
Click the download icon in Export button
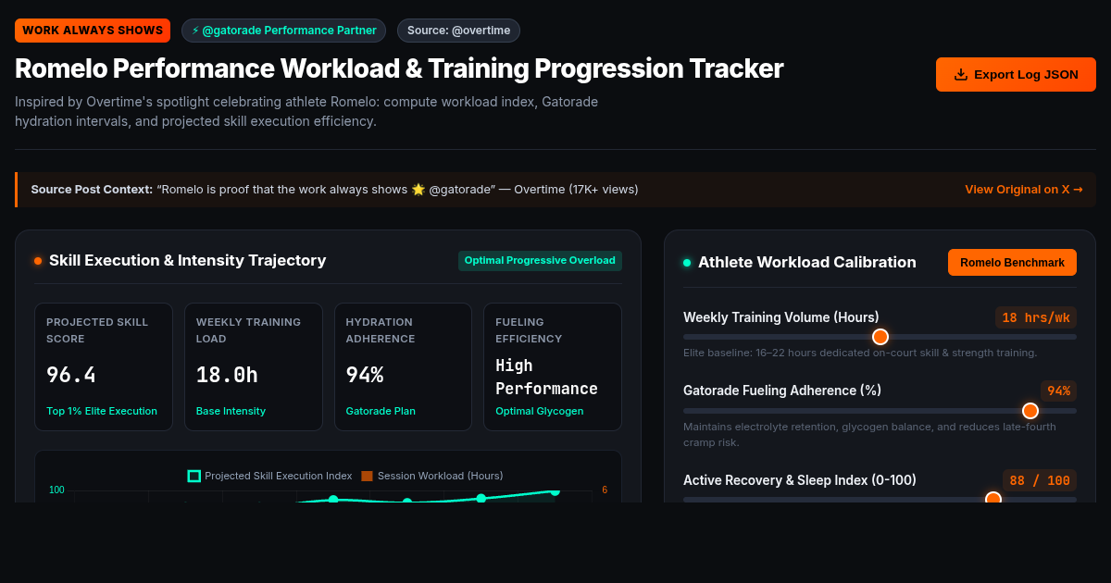click(960, 75)
